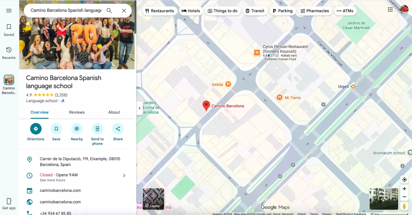Open the About tab
Viewport: 412px width, 215px height.
click(x=114, y=113)
